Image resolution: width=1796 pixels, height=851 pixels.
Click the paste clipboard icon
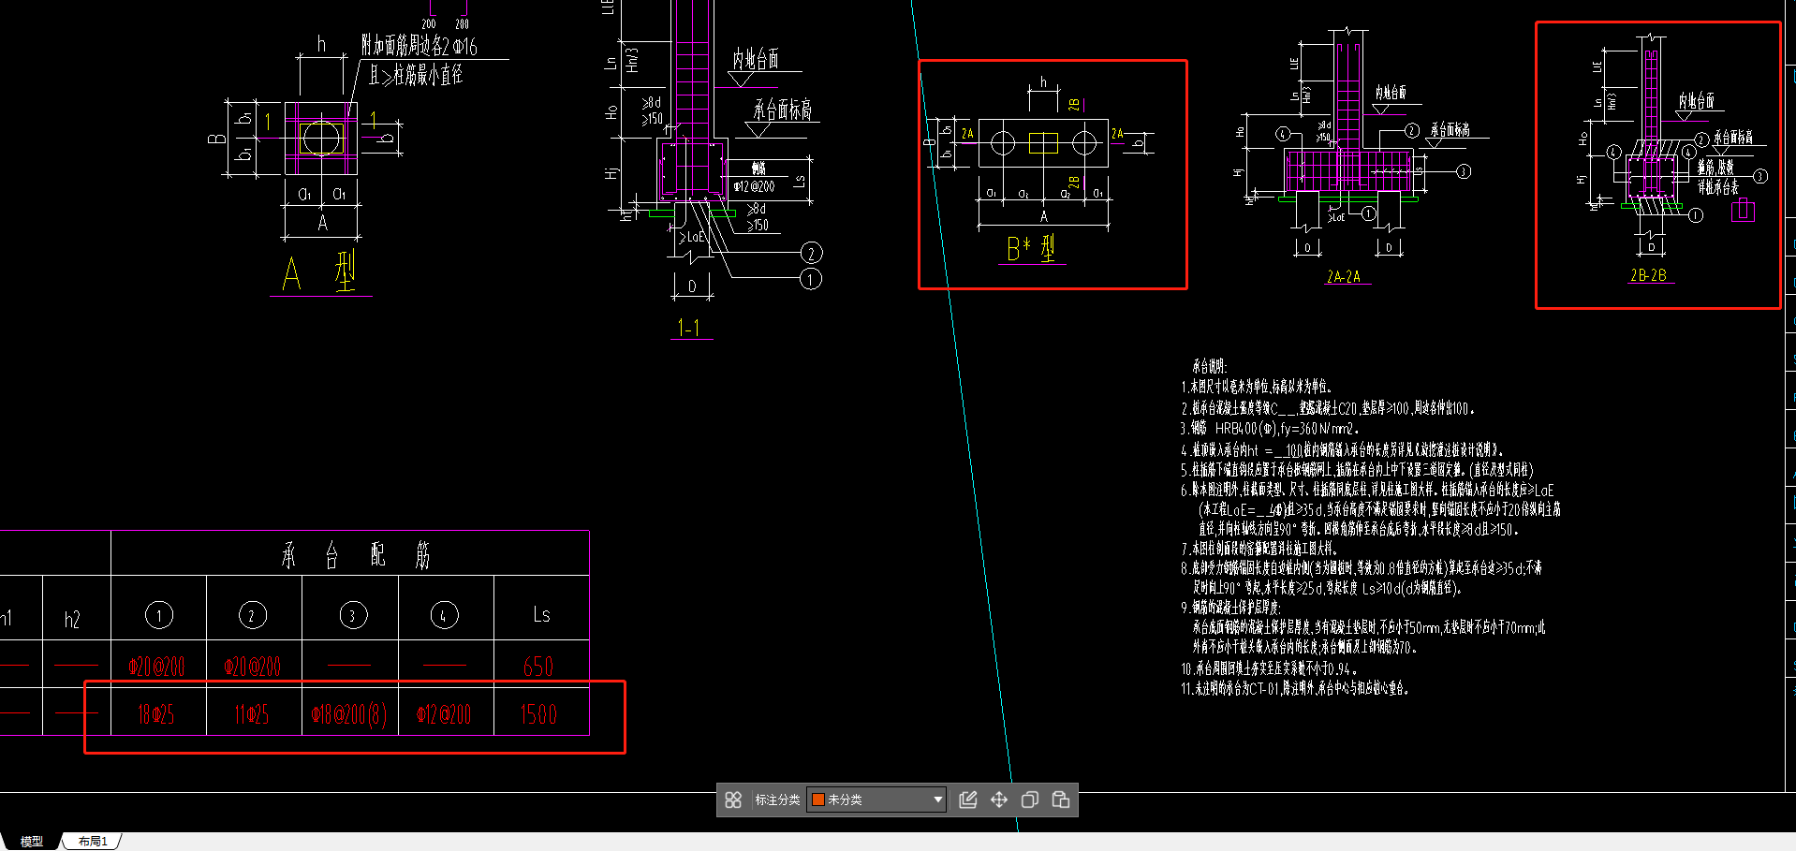1061,800
